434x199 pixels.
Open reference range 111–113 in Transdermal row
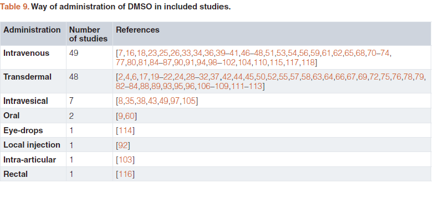pos(246,86)
